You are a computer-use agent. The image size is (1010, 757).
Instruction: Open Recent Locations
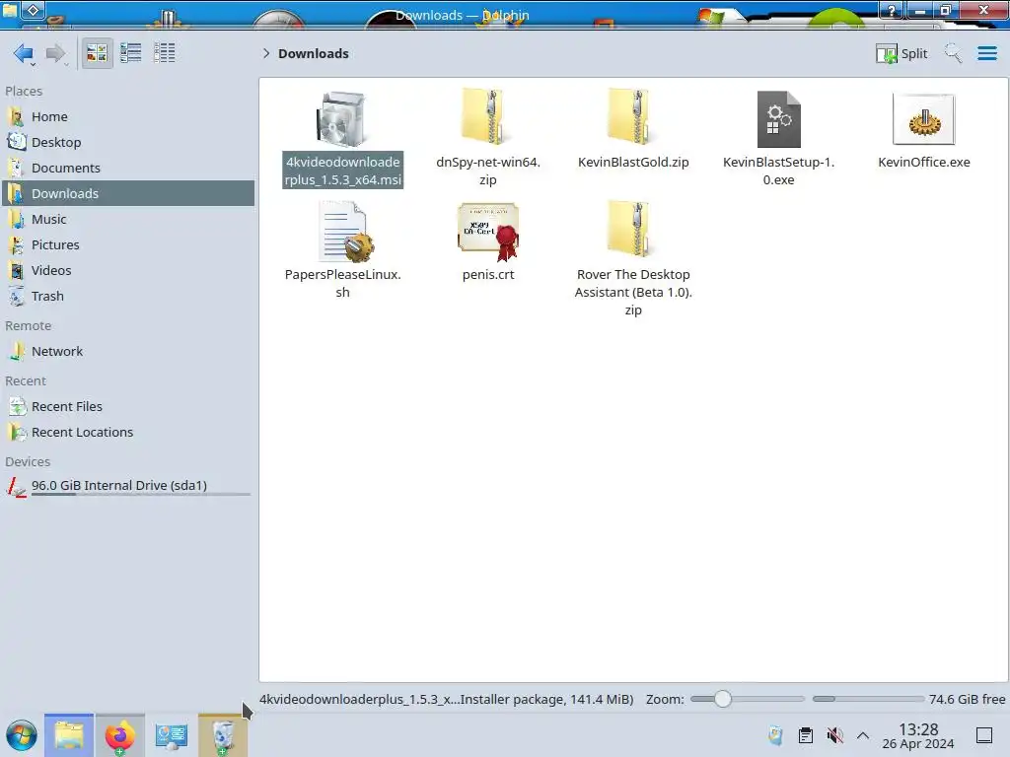click(x=128, y=433)
